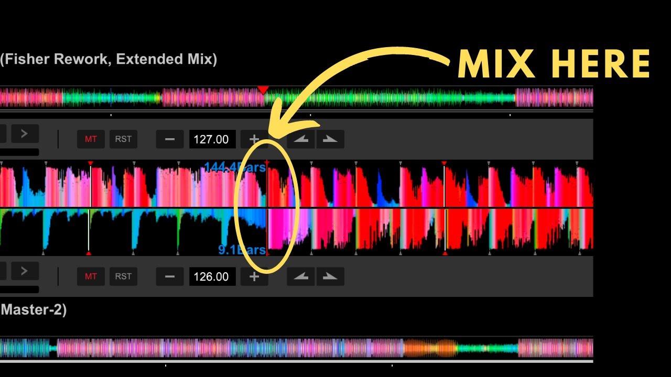671x377 pixels.
Task: Click top deck forward arrow button
Action: tap(25, 134)
